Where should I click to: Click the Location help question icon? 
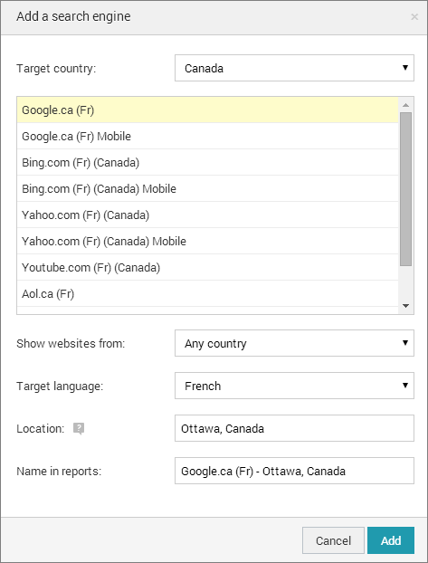coord(79,428)
